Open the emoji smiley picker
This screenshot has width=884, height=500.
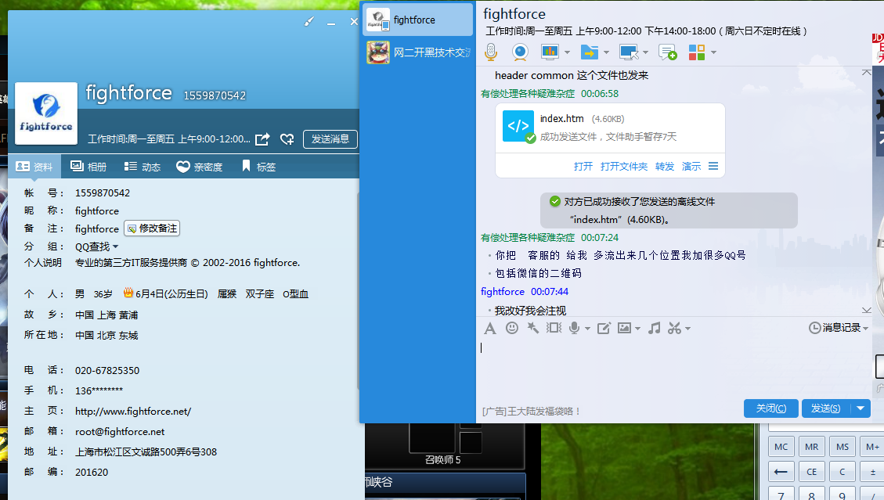pos(512,328)
